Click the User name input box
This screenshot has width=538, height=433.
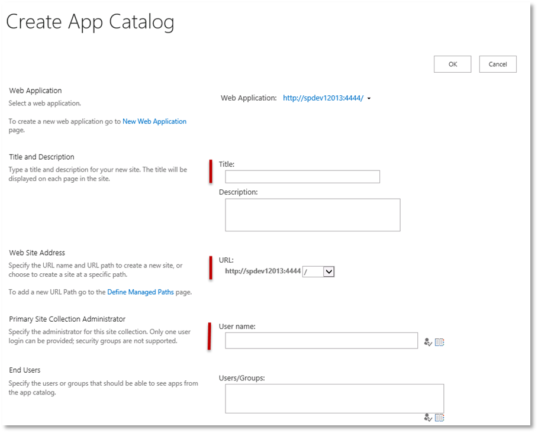click(321, 341)
